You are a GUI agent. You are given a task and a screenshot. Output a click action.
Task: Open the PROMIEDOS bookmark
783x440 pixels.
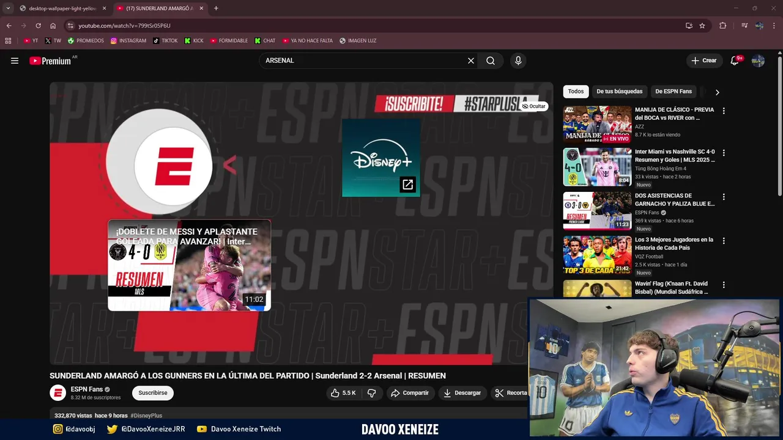(86, 41)
